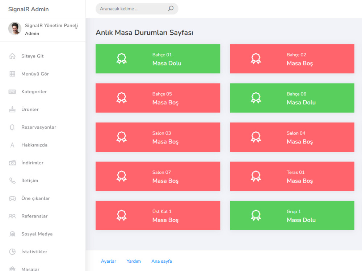Screen dimensions: 362x271
Task: Click the search magnifier icon
Action: tap(171, 9)
